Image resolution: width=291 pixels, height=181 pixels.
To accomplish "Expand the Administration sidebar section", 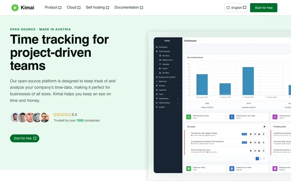I will tap(178, 103).
